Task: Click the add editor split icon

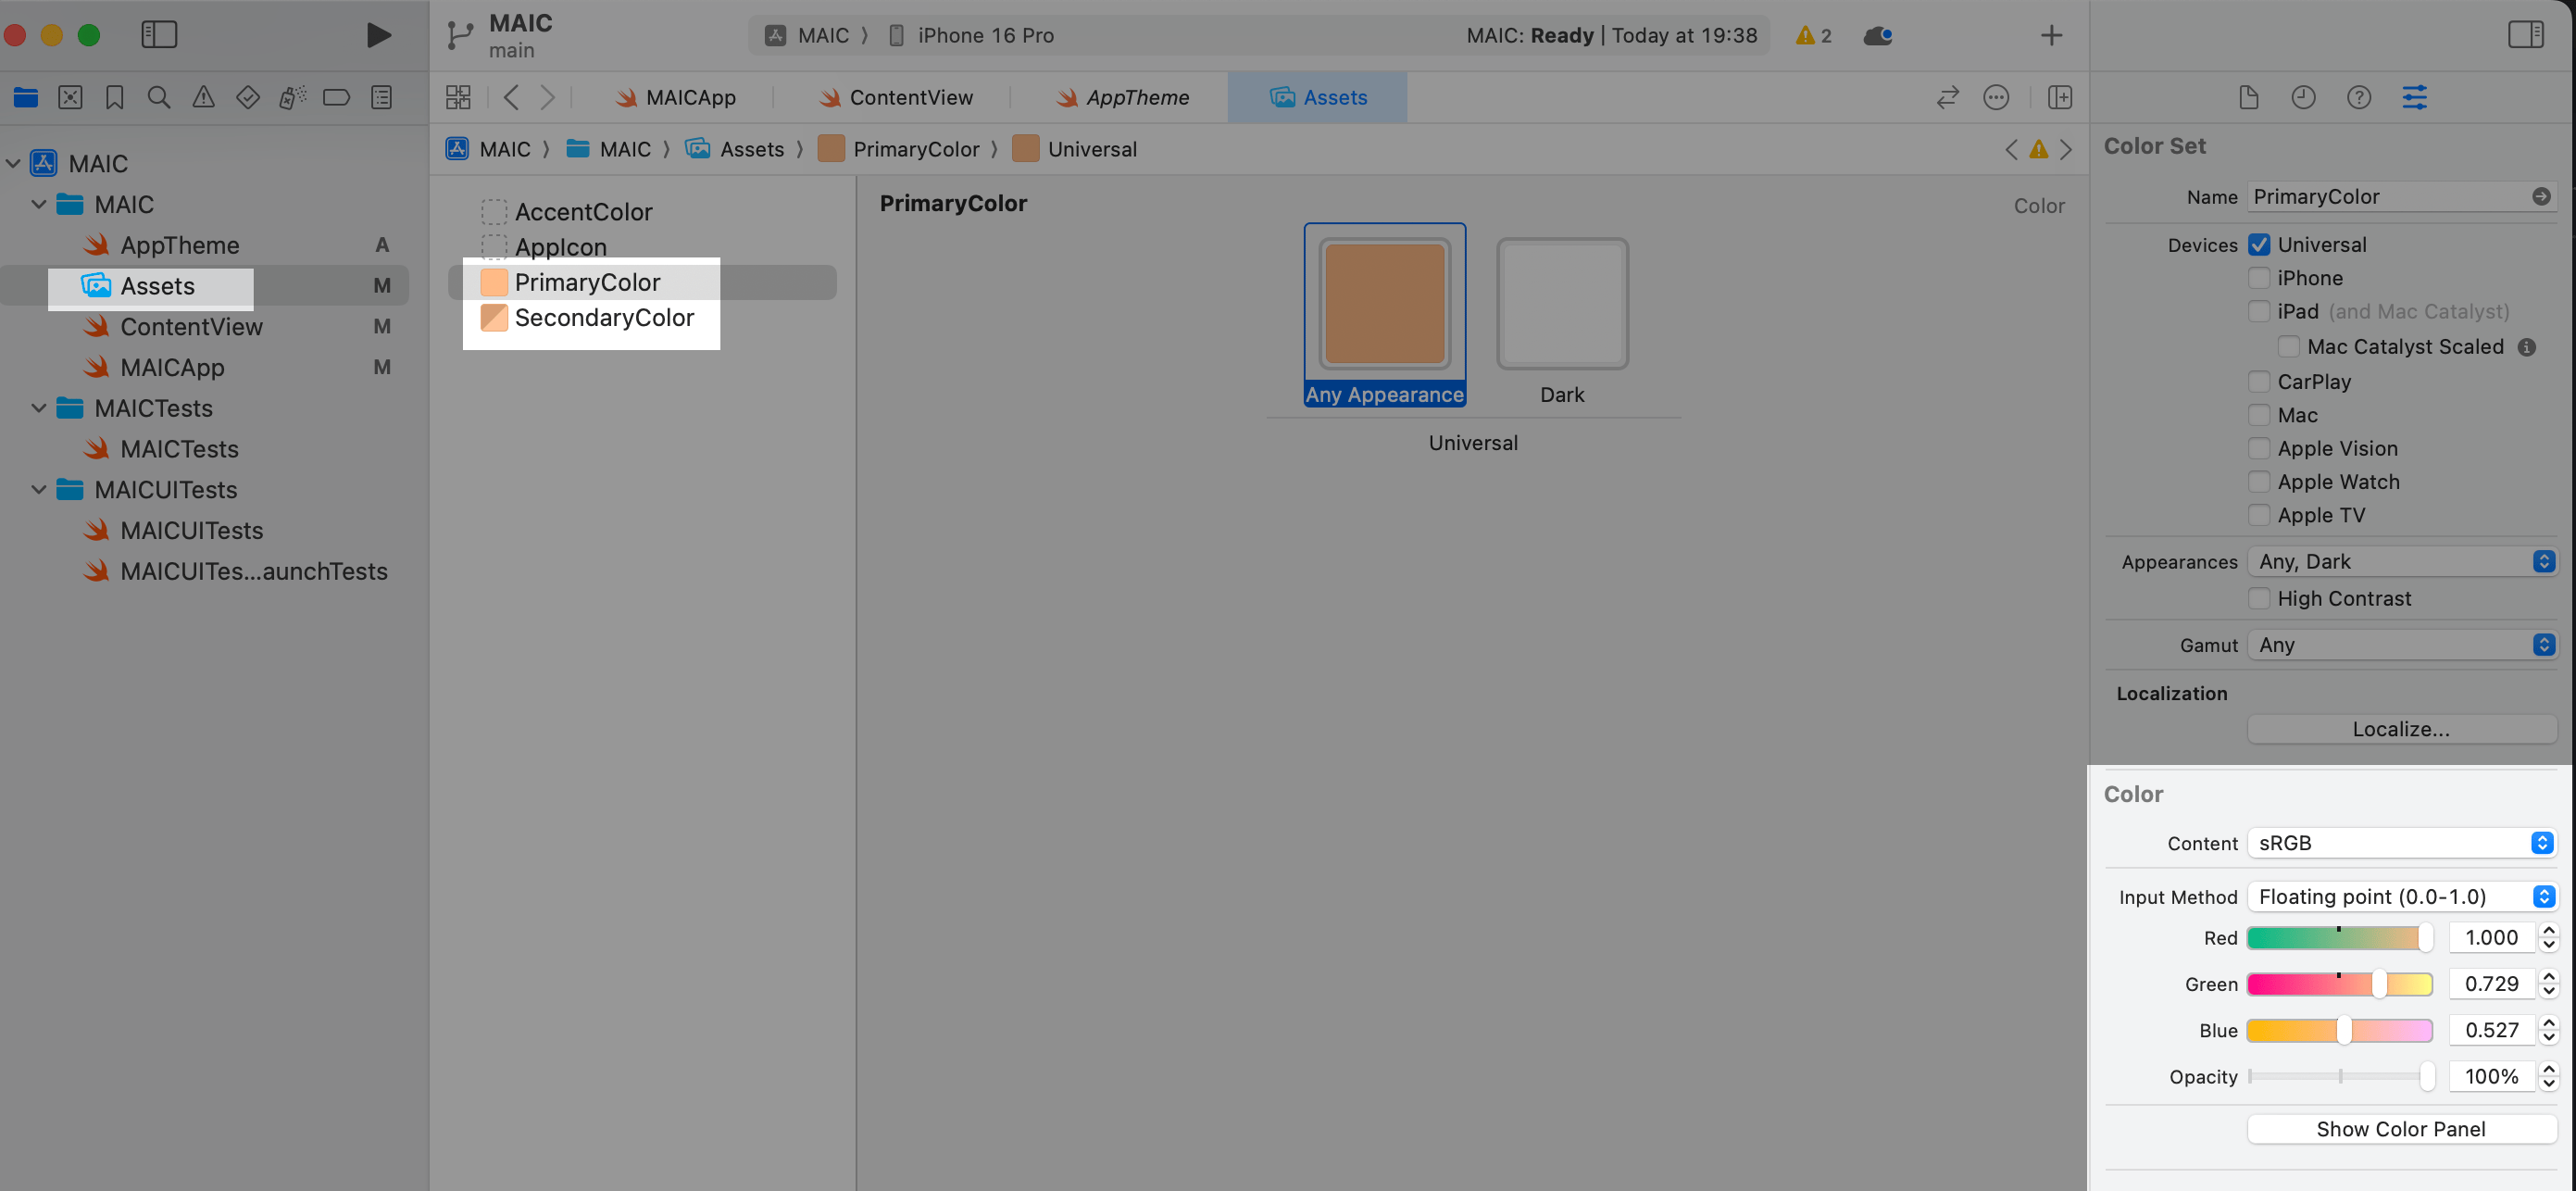Action: tap(2059, 97)
